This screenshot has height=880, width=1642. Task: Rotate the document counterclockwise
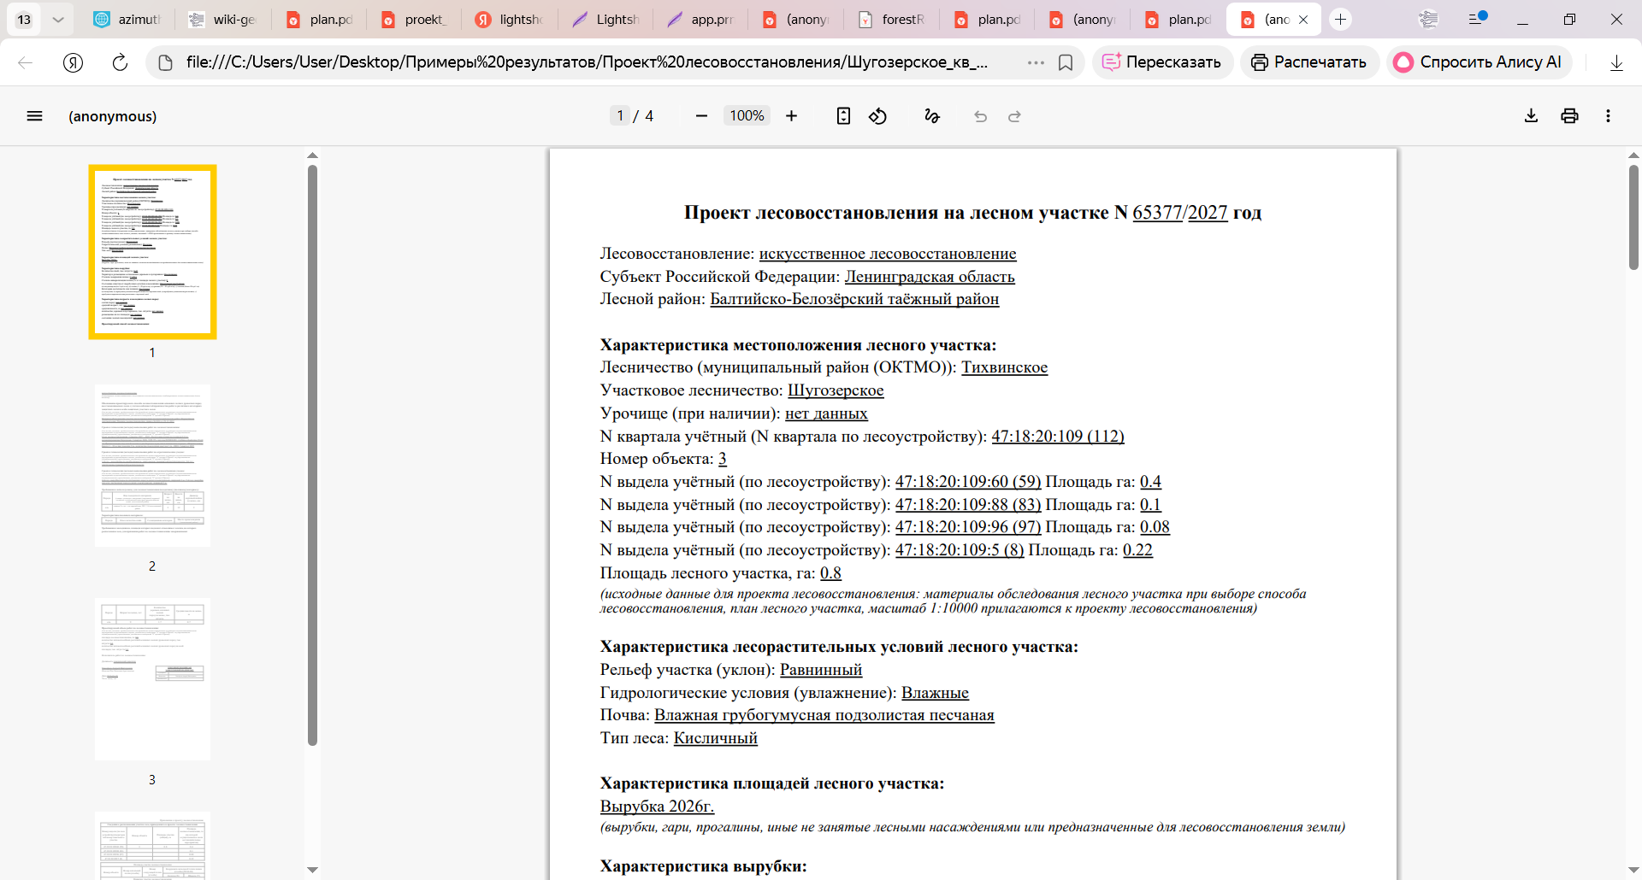tap(877, 116)
